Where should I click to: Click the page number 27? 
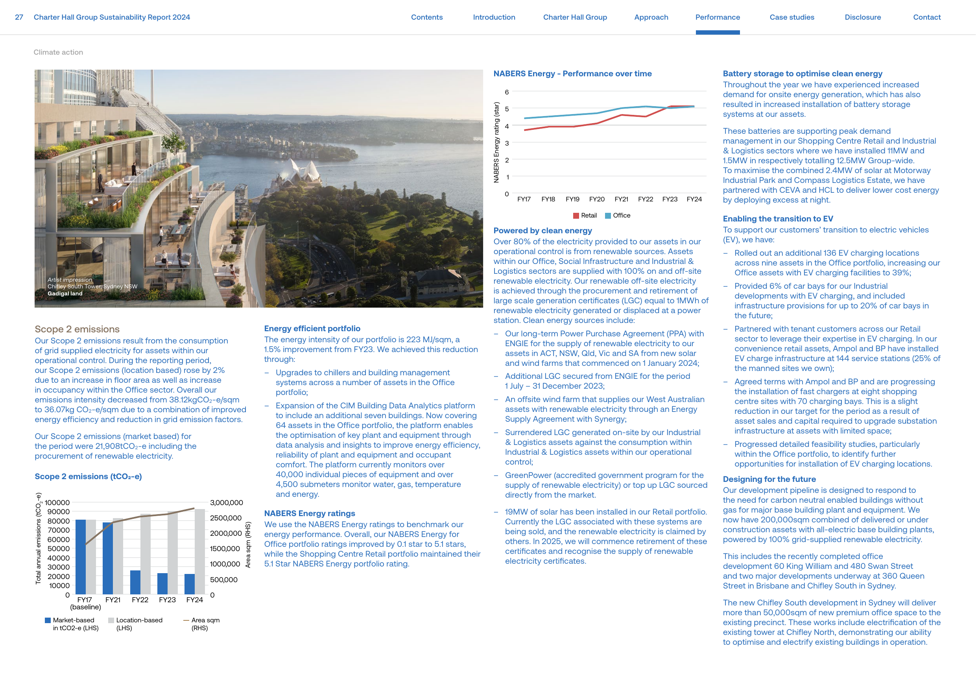pos(19,17)
